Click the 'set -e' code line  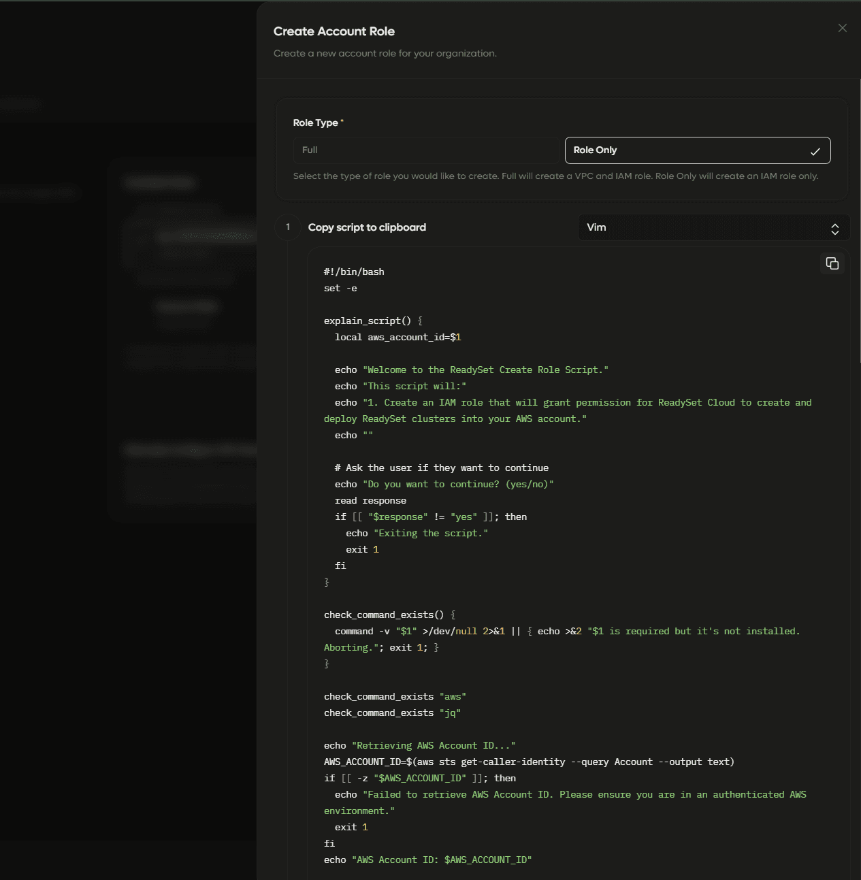click(x=340, y=288)
